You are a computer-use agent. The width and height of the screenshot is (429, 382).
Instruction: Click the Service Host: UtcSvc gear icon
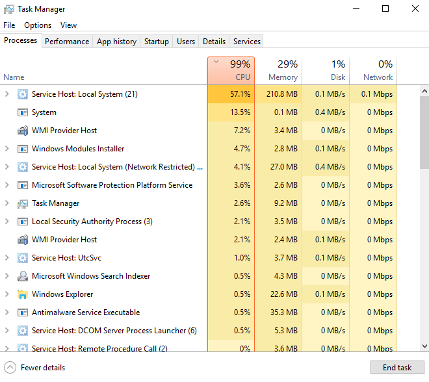[x=23, y=258]
